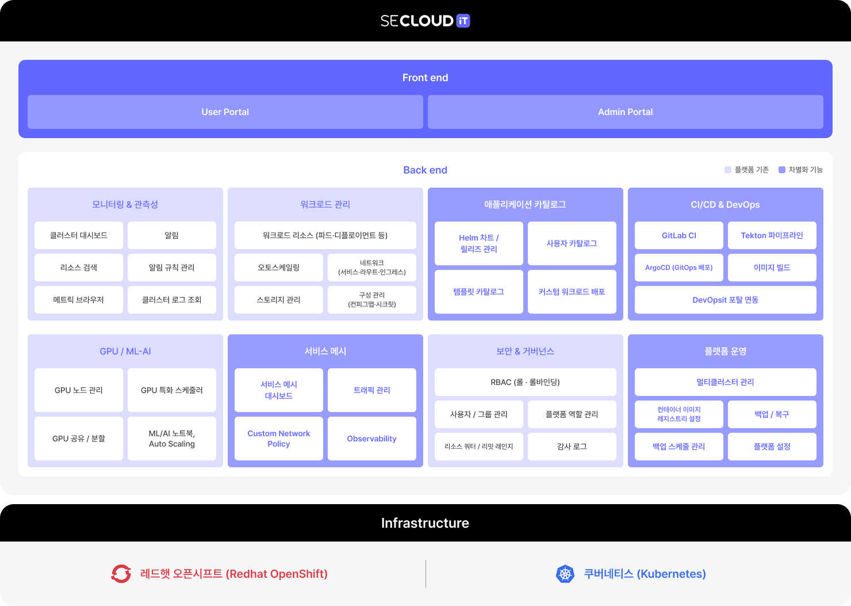851x606 pixels.
Task: Click the 리소스 검색 card
Action: point(79,268)
